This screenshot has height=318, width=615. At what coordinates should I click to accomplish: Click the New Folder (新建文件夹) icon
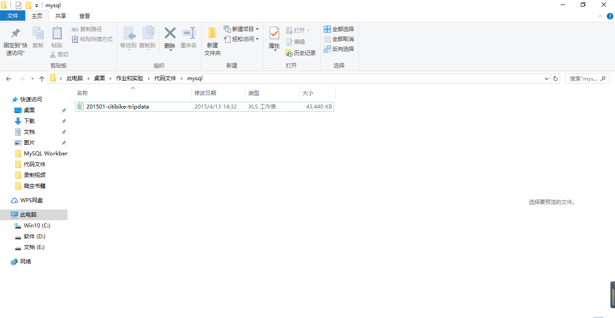(x=212, y=34)
